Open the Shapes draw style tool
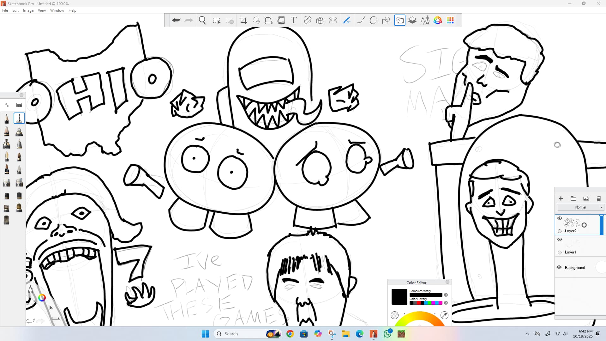 pyautogui.click(x=386, y=21)
